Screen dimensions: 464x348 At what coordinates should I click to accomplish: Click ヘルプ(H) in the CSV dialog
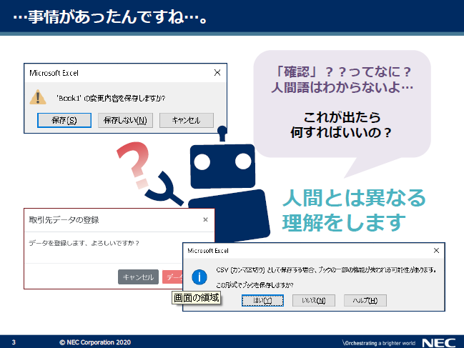365,301
